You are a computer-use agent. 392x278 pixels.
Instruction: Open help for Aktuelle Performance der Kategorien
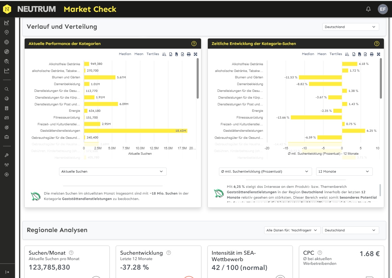pyautogui.click(x=194, y=44)
